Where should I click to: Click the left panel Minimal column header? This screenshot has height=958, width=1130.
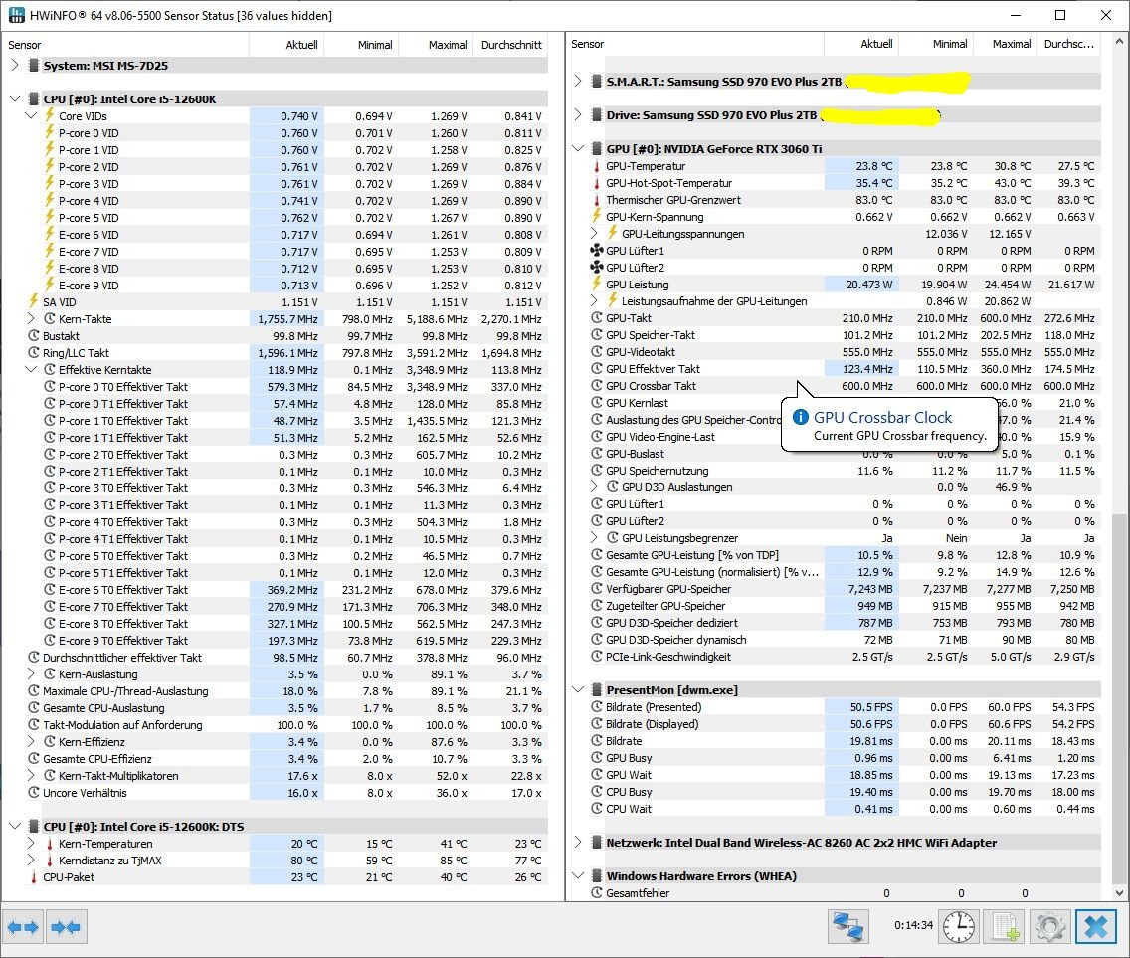[x=360, y=45]
